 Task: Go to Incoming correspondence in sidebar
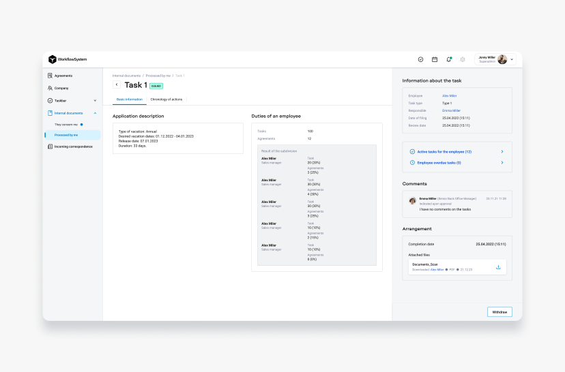[73, 146]
